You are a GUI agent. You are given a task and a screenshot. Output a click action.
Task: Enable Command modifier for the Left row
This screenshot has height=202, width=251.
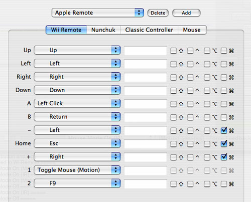point(224,64)
